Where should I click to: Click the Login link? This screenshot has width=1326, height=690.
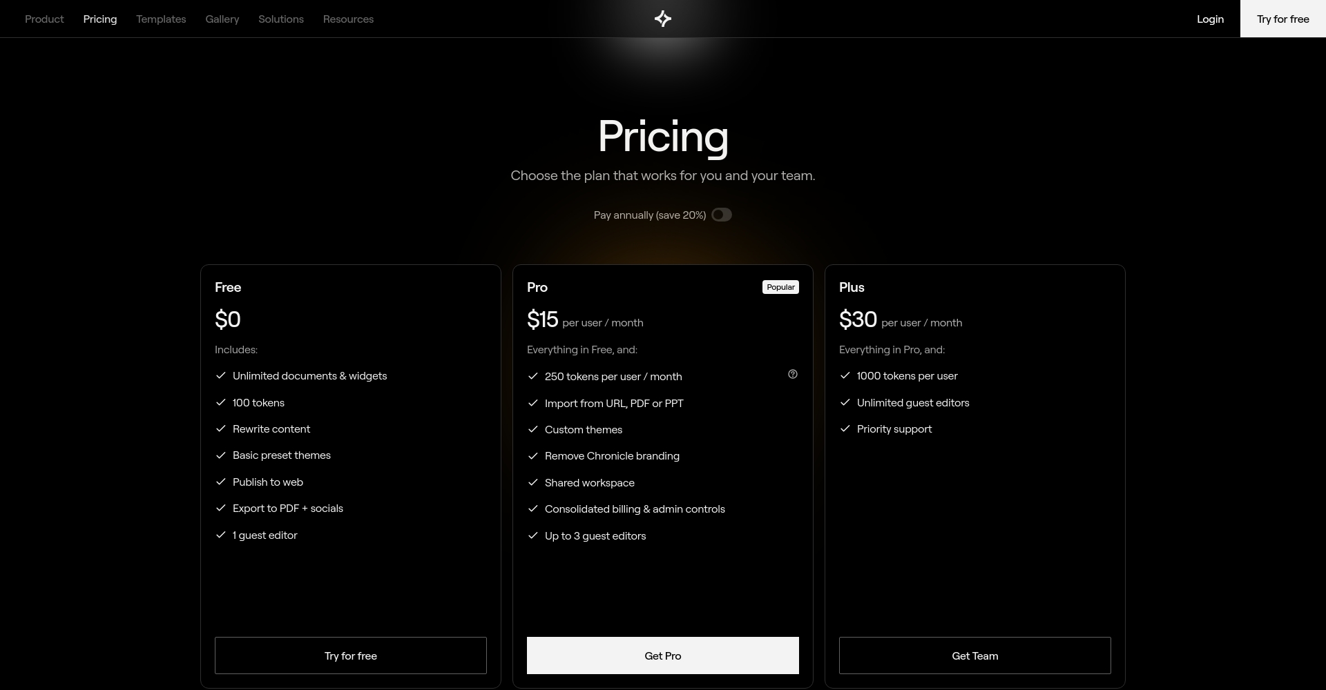tap(1210, 19)
